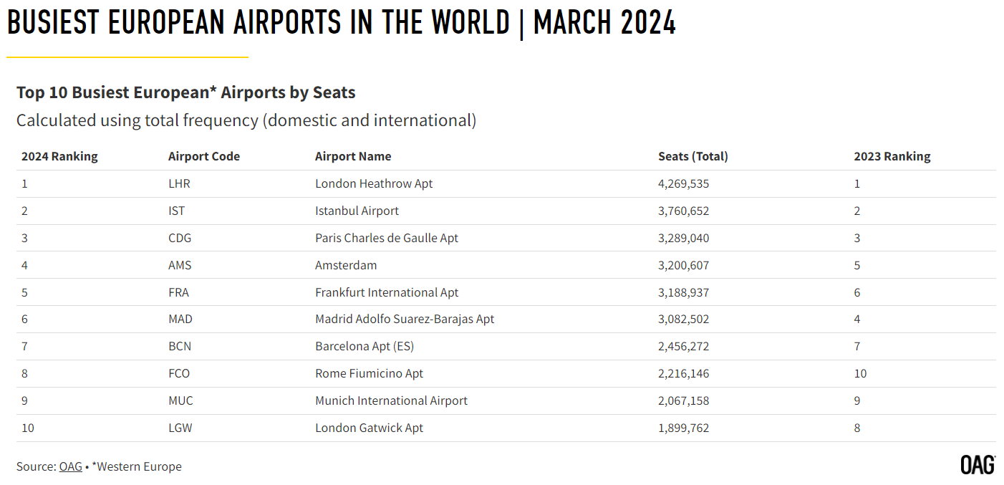The width and height of the screenshot is (1004, 485).
Task: Select the '2024 Ranking' column header
Action: point(59,156)
